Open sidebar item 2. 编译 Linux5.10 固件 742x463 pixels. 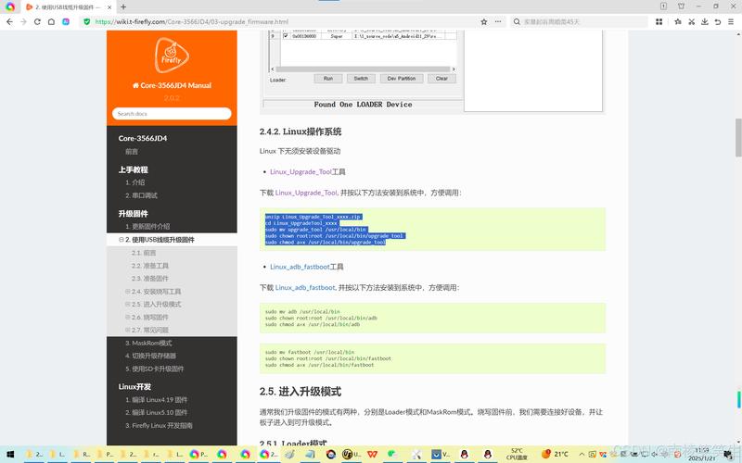tap(156, 412)
